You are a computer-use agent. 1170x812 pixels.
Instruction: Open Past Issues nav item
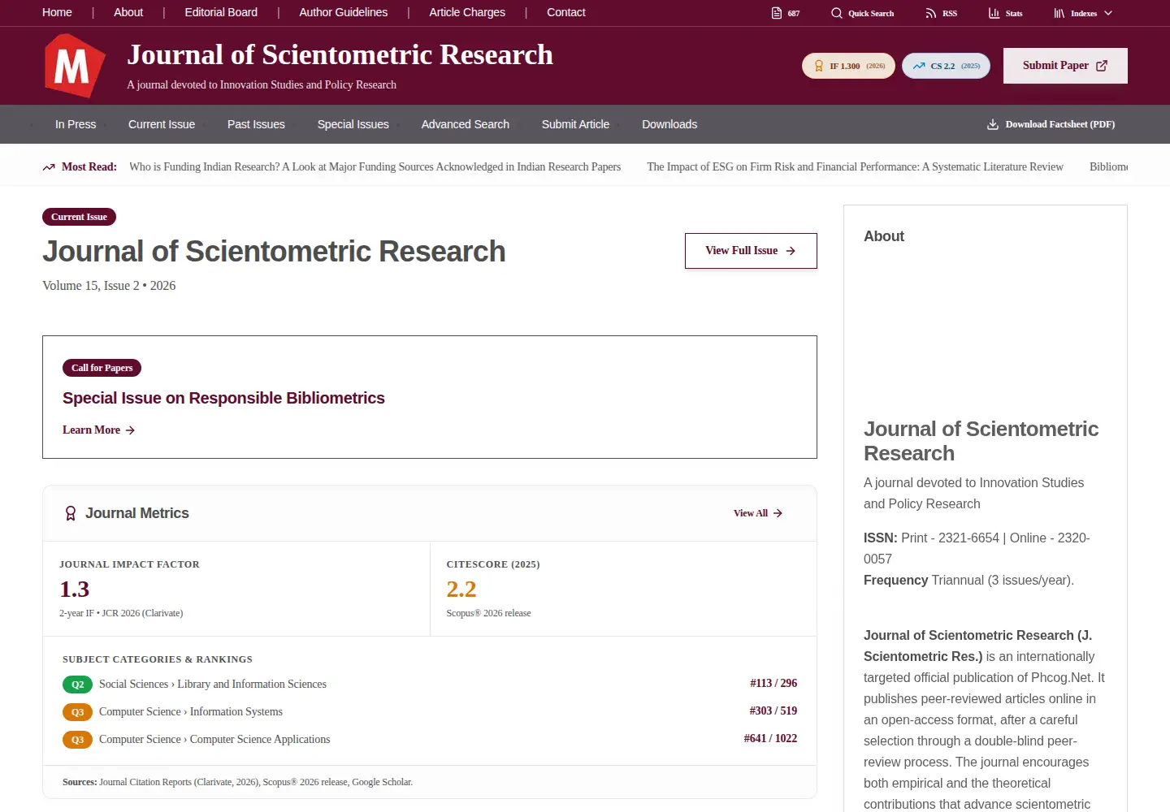coord(256,124)
